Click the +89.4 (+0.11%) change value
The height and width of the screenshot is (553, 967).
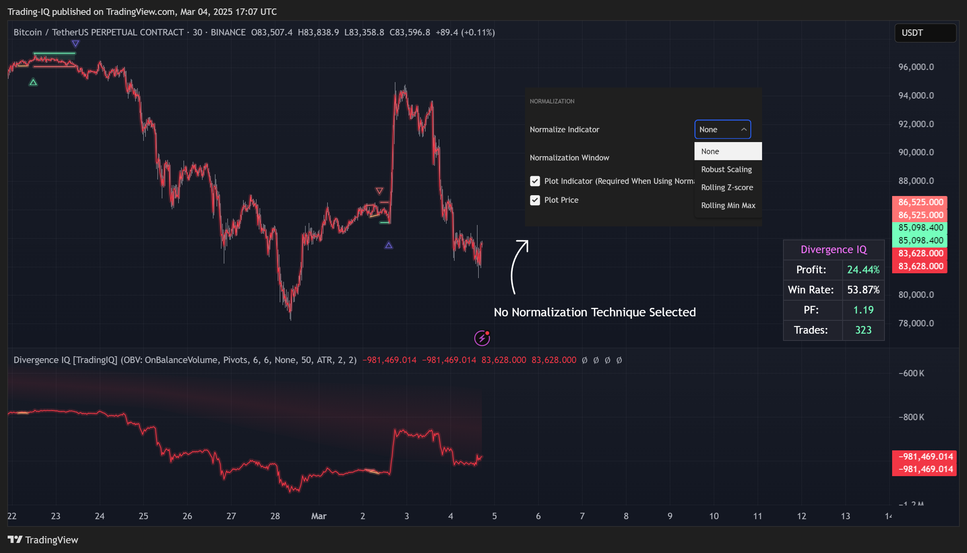[x=465, y=32]
